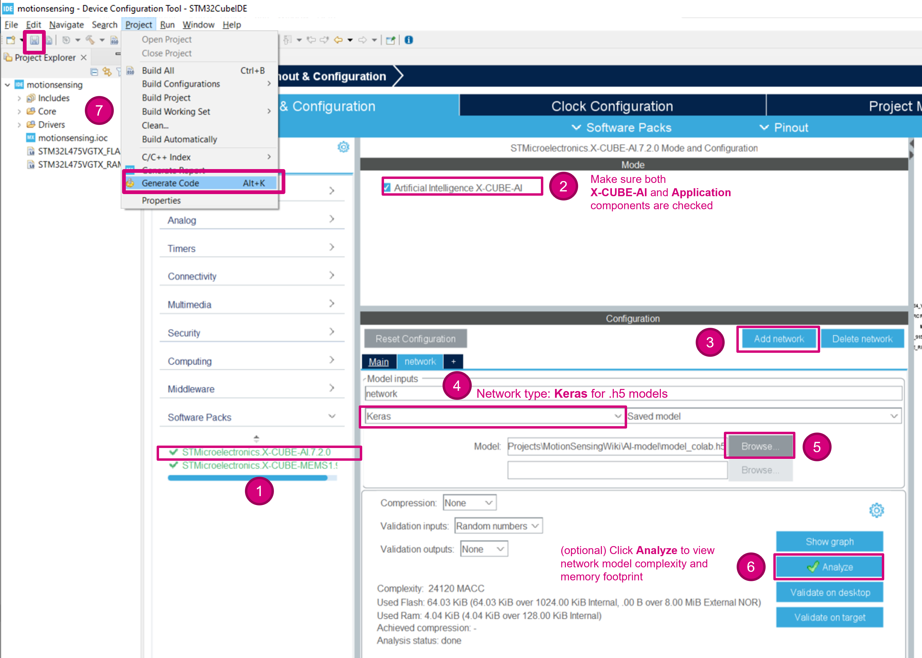Open the Window menu
Screen dimensions: 922x658
tap(198, 25)
